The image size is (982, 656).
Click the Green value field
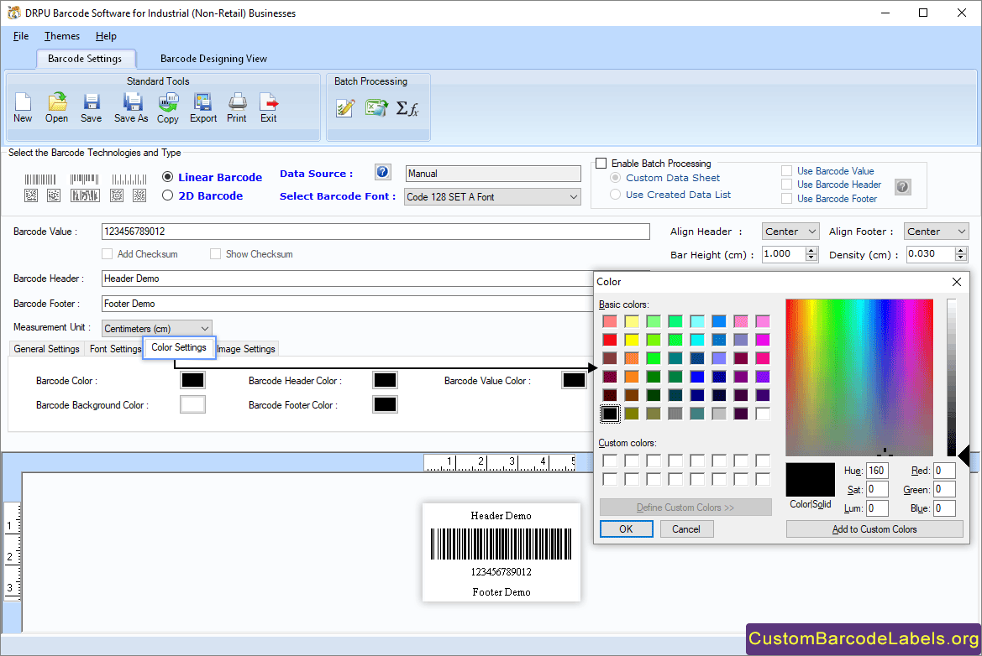[x=944, y=490]
